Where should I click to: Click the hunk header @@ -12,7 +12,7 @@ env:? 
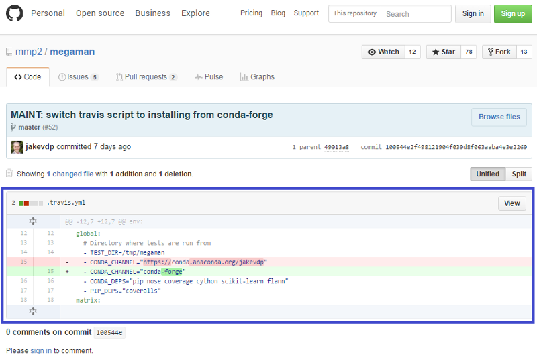104,221
